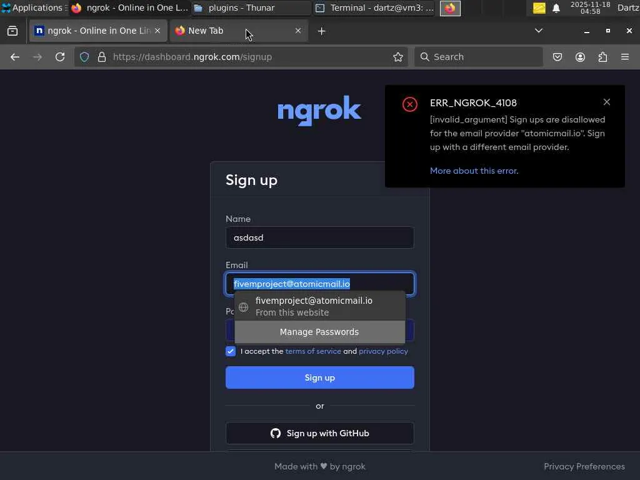The width and height of the screenshot is (640, 480).
Task: Reload the current page
Action: tap(60, 57)
